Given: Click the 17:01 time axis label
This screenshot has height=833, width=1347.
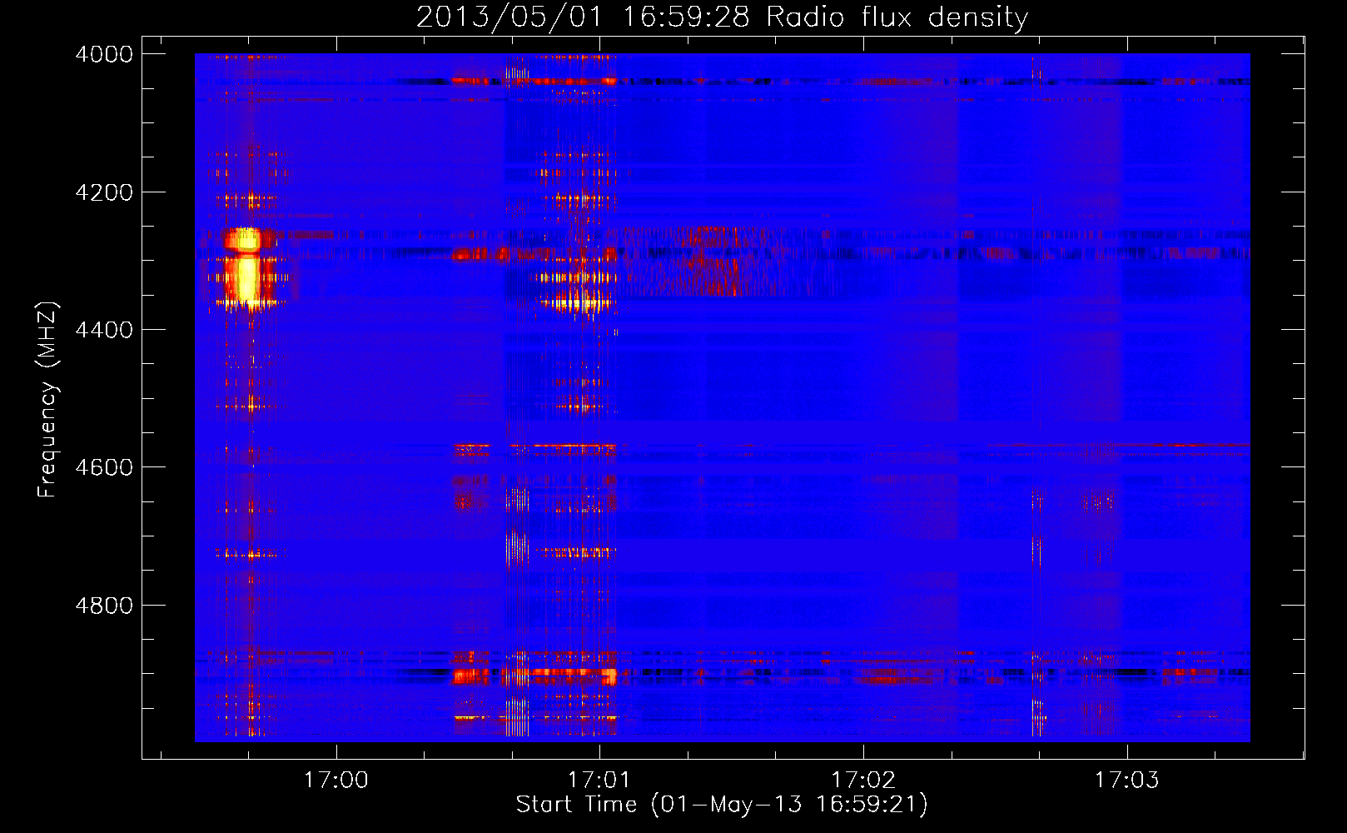Looking at the screenshot, I should (599, 781).
